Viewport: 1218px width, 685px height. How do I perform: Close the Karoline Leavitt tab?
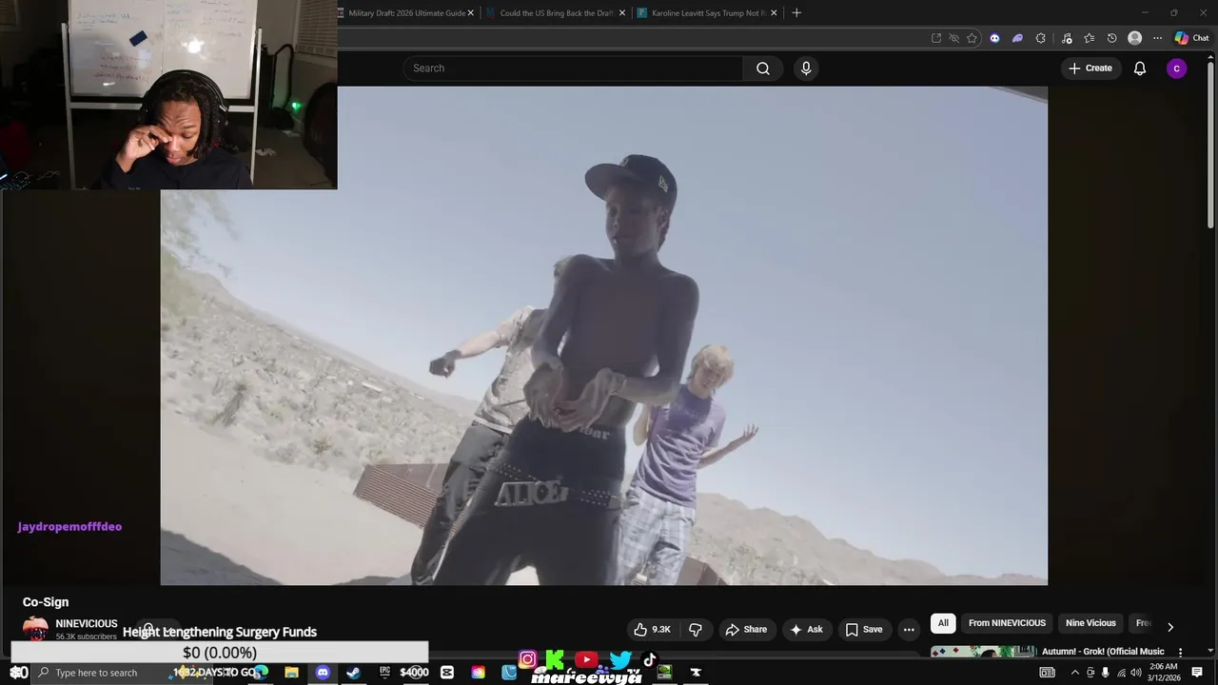click(774, 13)
